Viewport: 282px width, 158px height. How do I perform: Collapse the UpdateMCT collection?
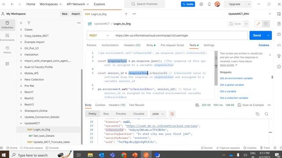tap(21, 123)
